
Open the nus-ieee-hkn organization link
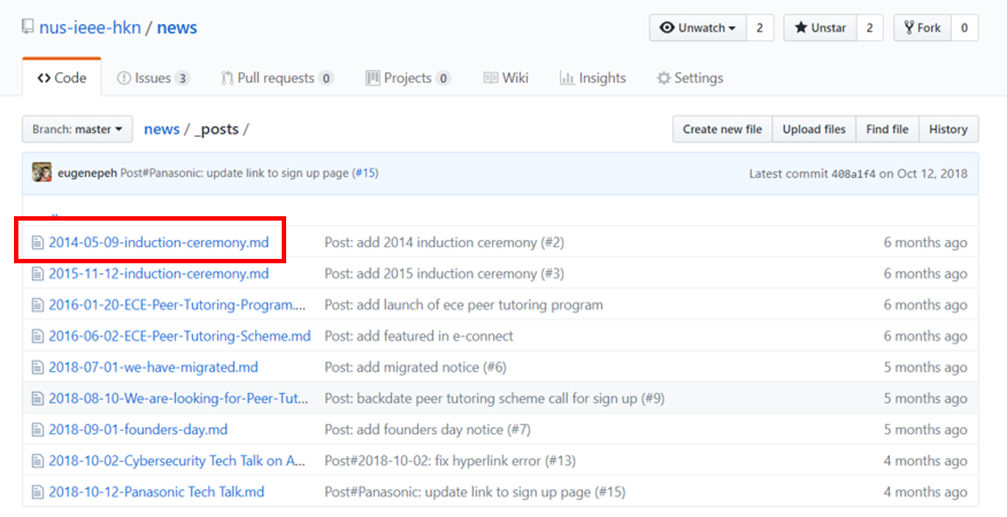tap(89, 28)
